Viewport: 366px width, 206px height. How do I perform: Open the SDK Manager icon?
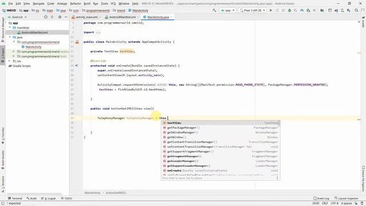pos(348,10)
